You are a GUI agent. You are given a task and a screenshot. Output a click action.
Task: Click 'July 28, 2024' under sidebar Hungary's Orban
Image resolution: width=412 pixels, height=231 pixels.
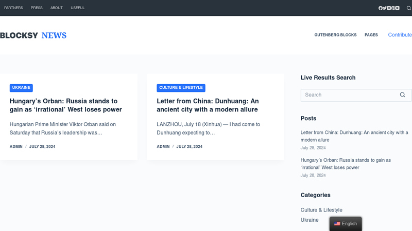313,176
